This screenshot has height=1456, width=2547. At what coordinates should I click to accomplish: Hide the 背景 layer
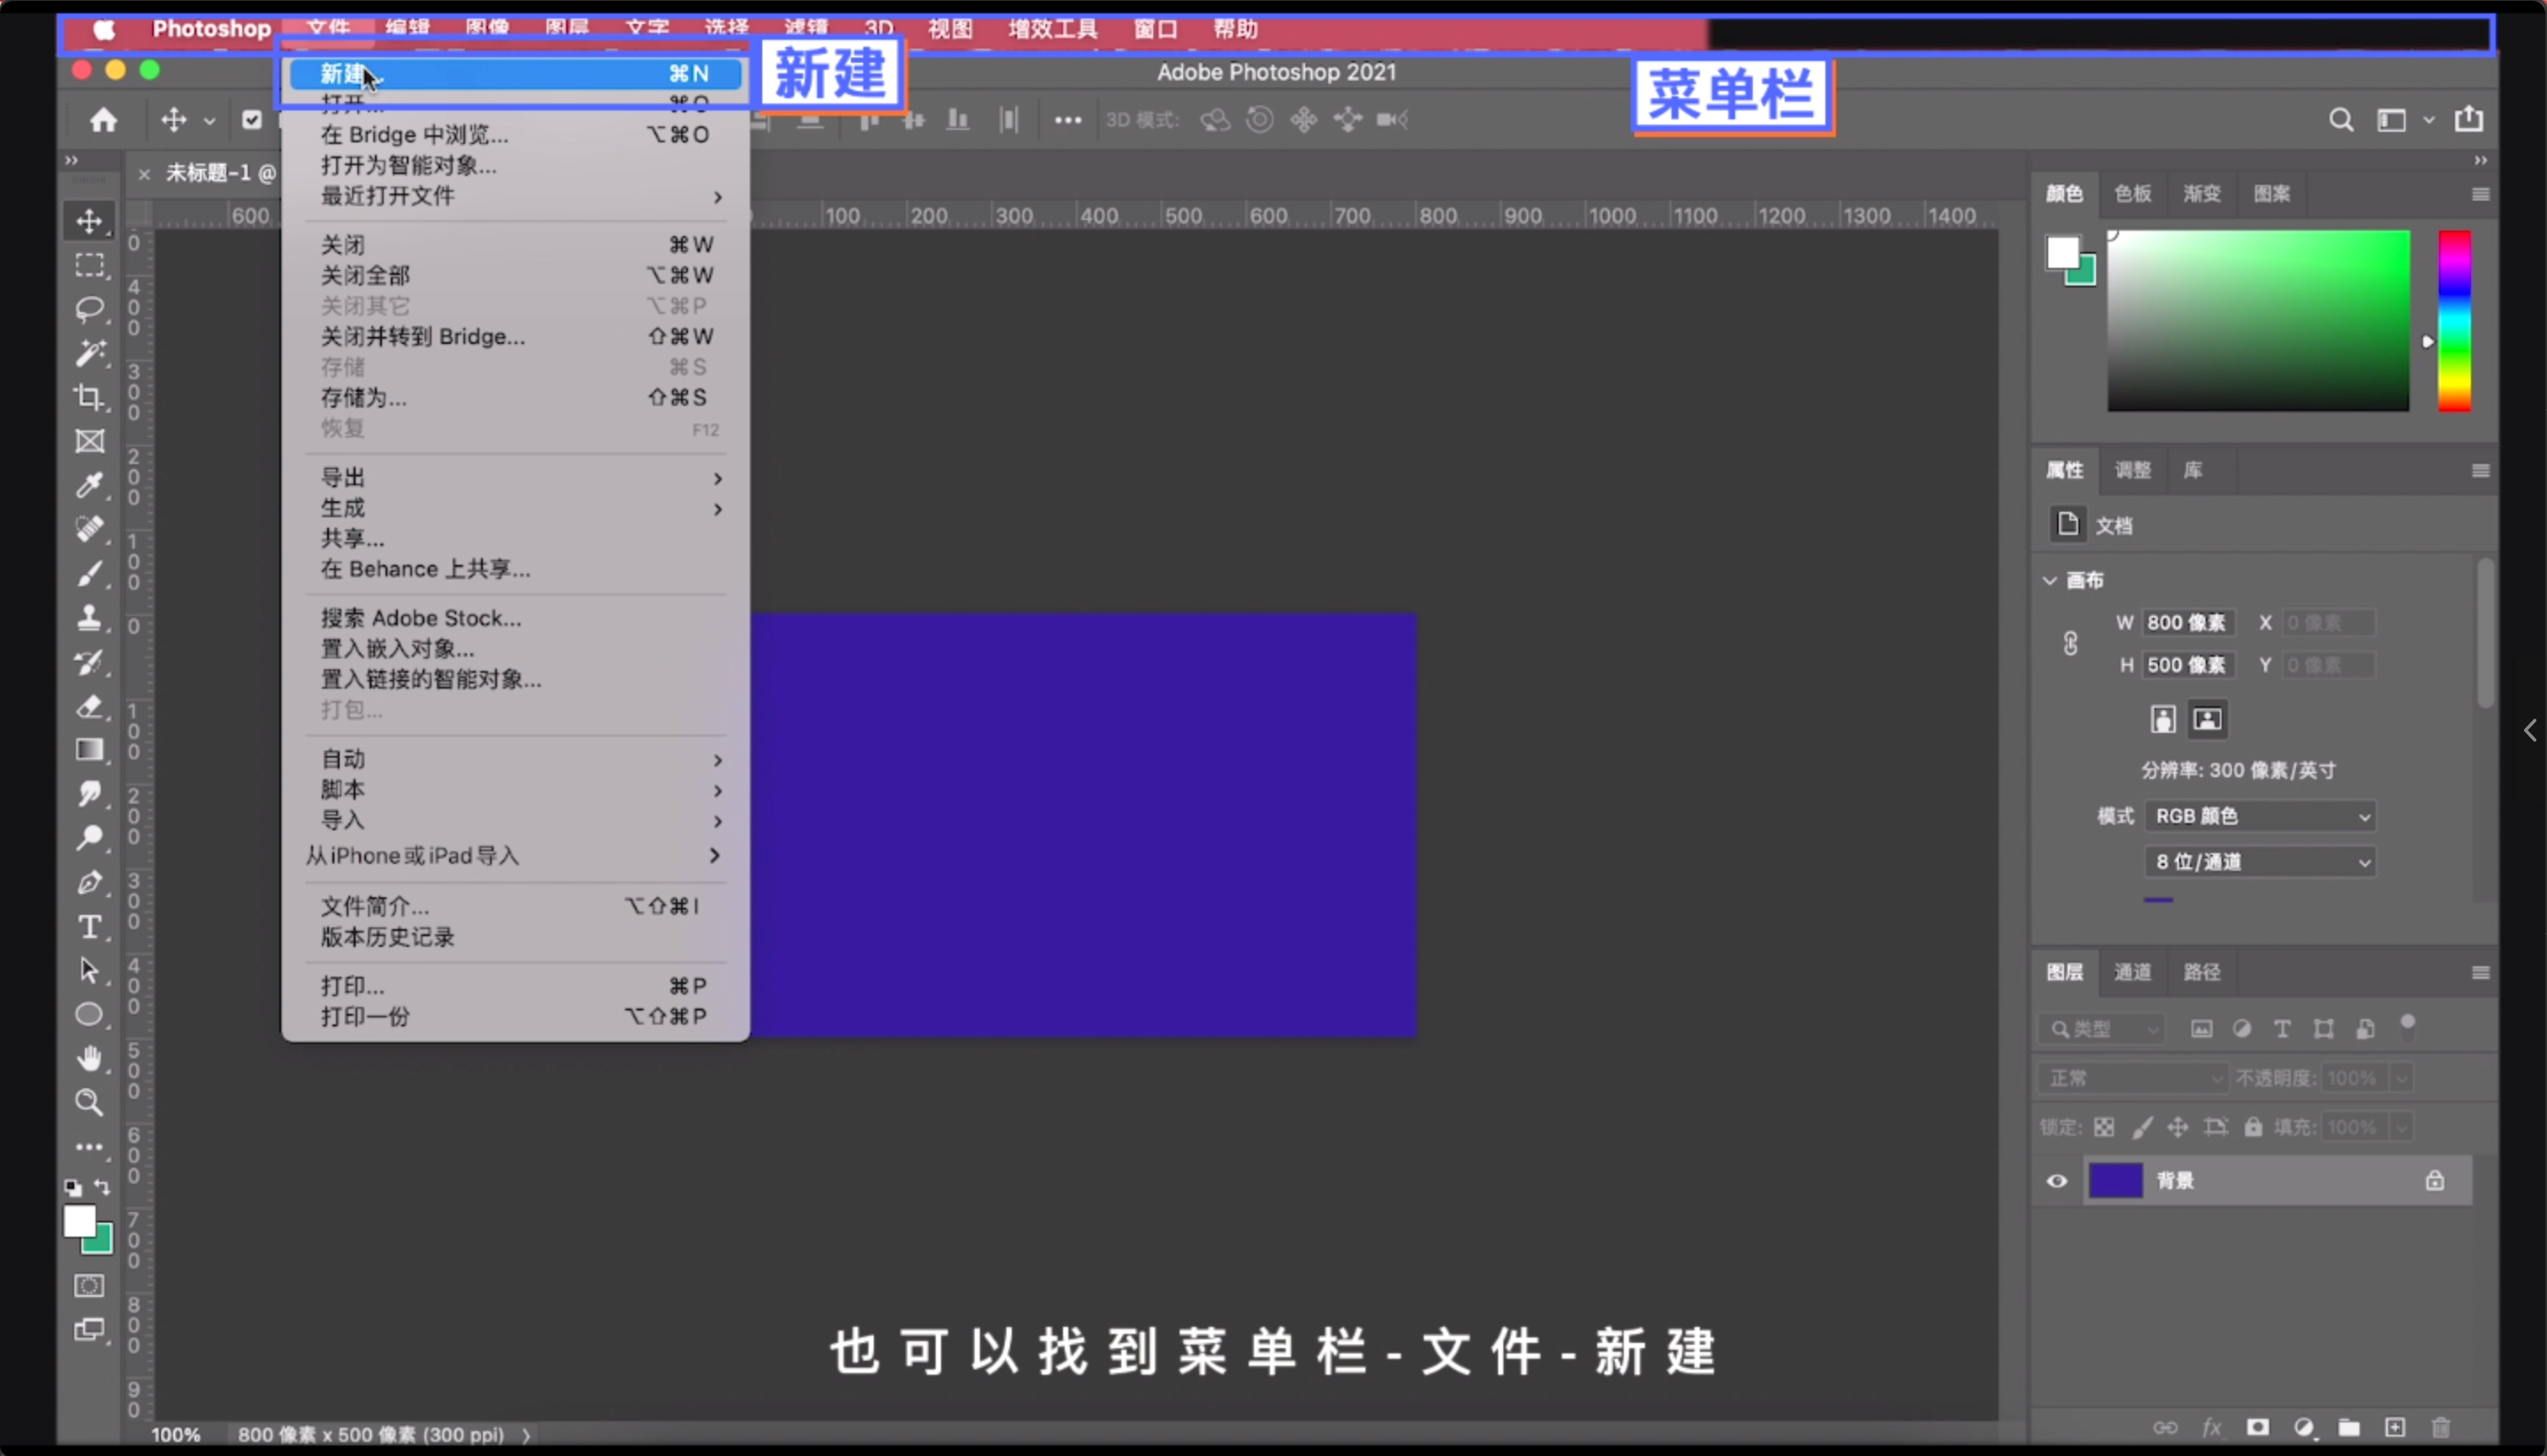pyautogui.click(x=2056, y=1180)
